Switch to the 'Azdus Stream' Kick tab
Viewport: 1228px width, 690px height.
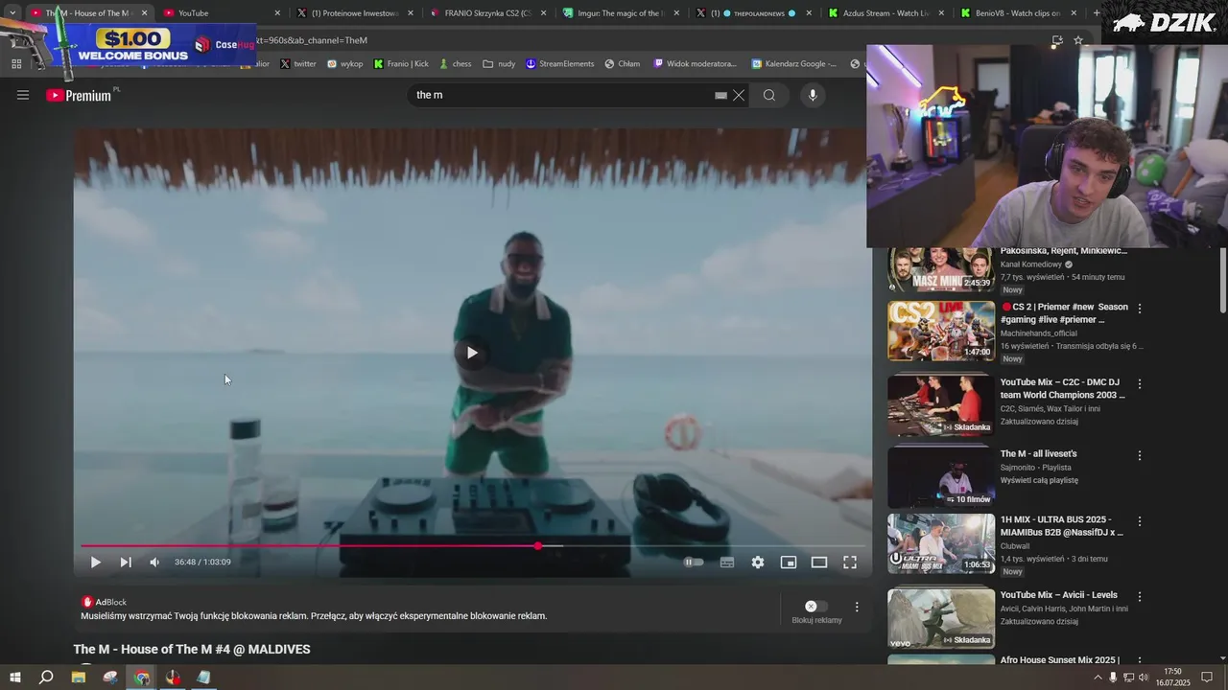887,13
